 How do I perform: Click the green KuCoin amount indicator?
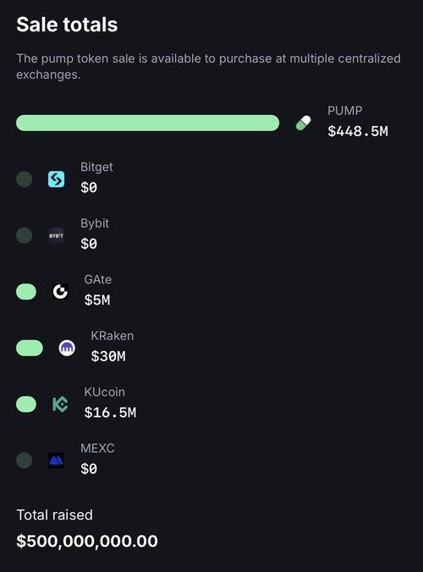point(26,404)
